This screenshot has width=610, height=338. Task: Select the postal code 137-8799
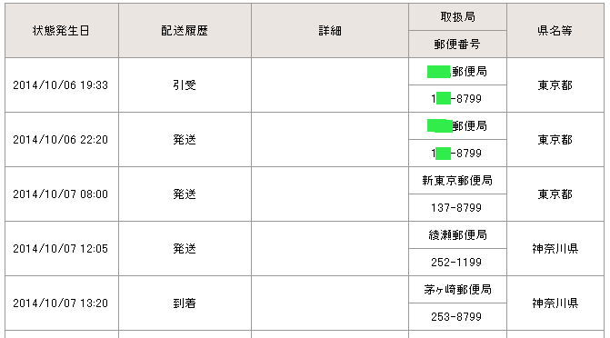click(x=457, y=208)
